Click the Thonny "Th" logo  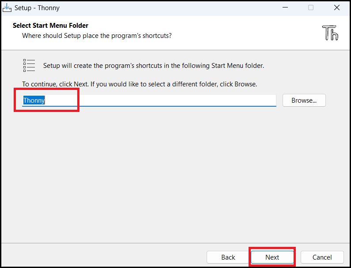(x=330, y=33)
